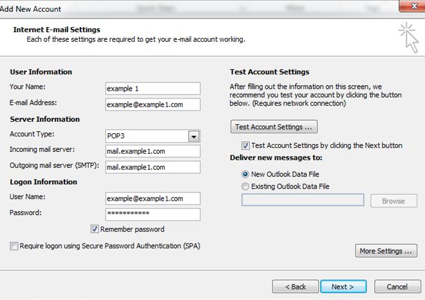425x300 pixels.
Task: Click the Next button
Action: click(342, 286)
